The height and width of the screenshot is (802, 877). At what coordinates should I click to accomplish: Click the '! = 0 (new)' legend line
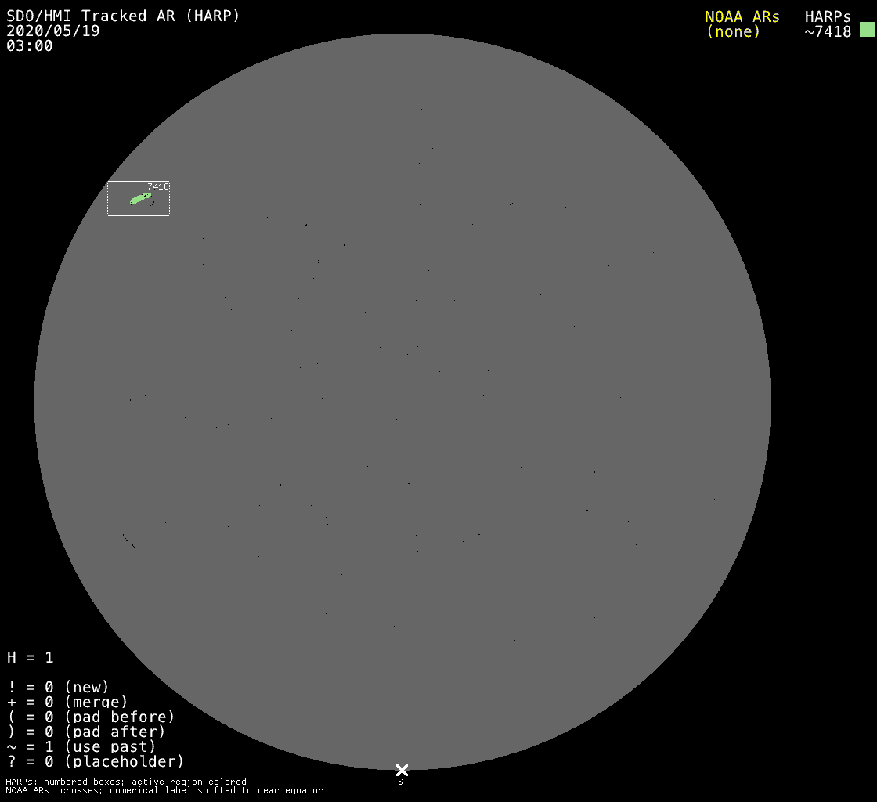(x=58, y=687)
